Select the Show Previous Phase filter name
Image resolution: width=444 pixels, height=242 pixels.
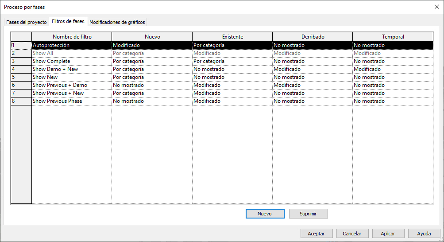(71, 101)
